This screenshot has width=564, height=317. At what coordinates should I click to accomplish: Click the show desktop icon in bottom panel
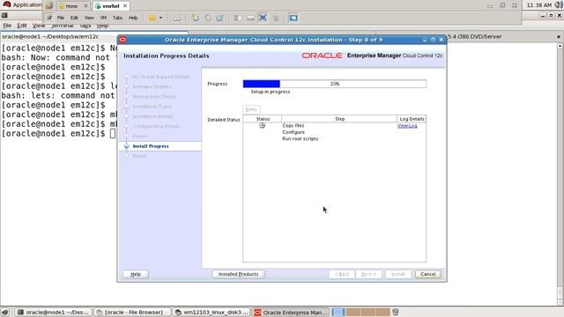[4, 313]
